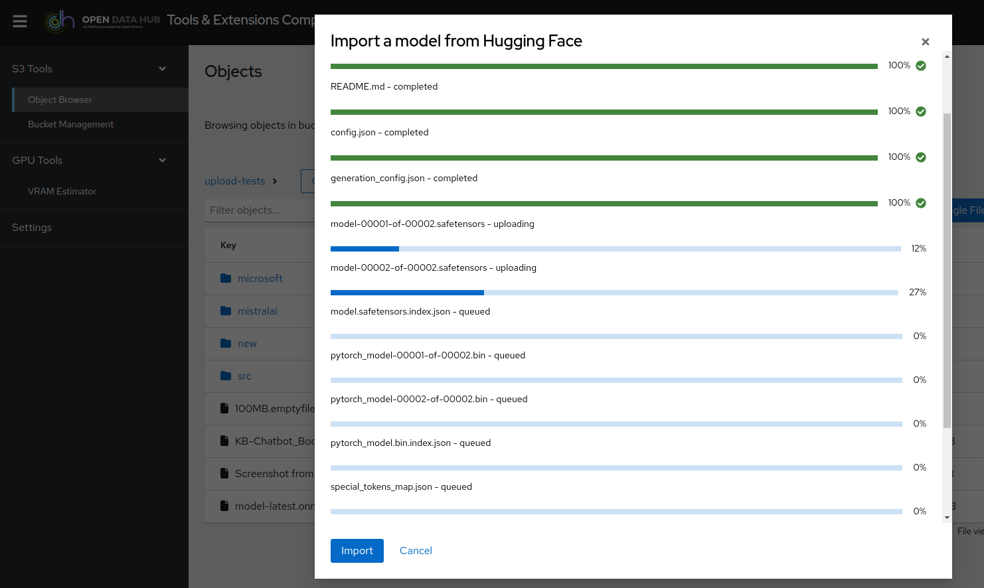
Task: Click 'README.md - completed' text
Action: [384, 86]
